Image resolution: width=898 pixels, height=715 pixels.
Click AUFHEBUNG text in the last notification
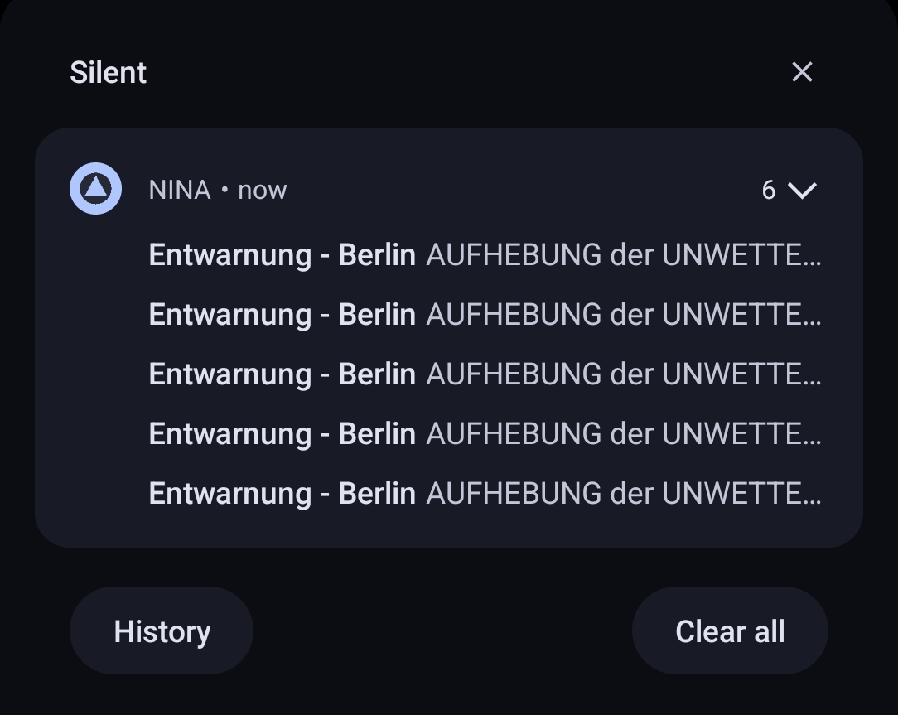[x=514, y=494]
